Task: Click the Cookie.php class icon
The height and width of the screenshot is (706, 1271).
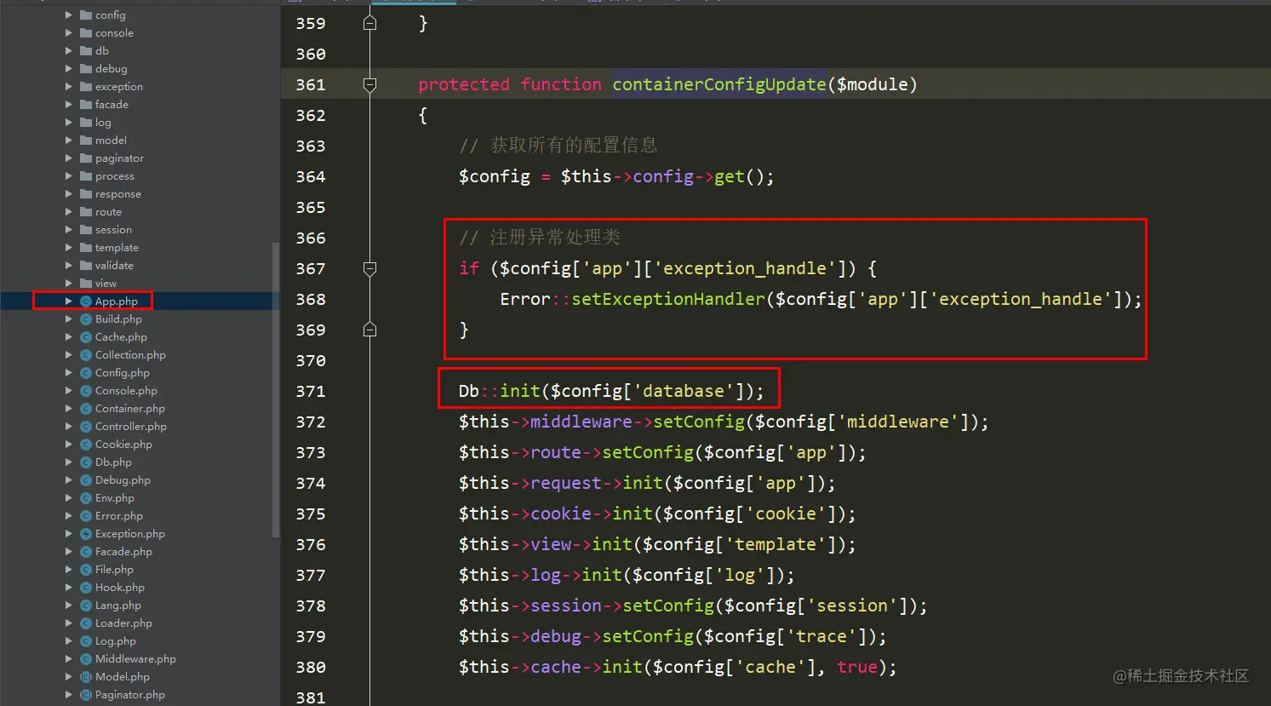Action: pos(86,445)
